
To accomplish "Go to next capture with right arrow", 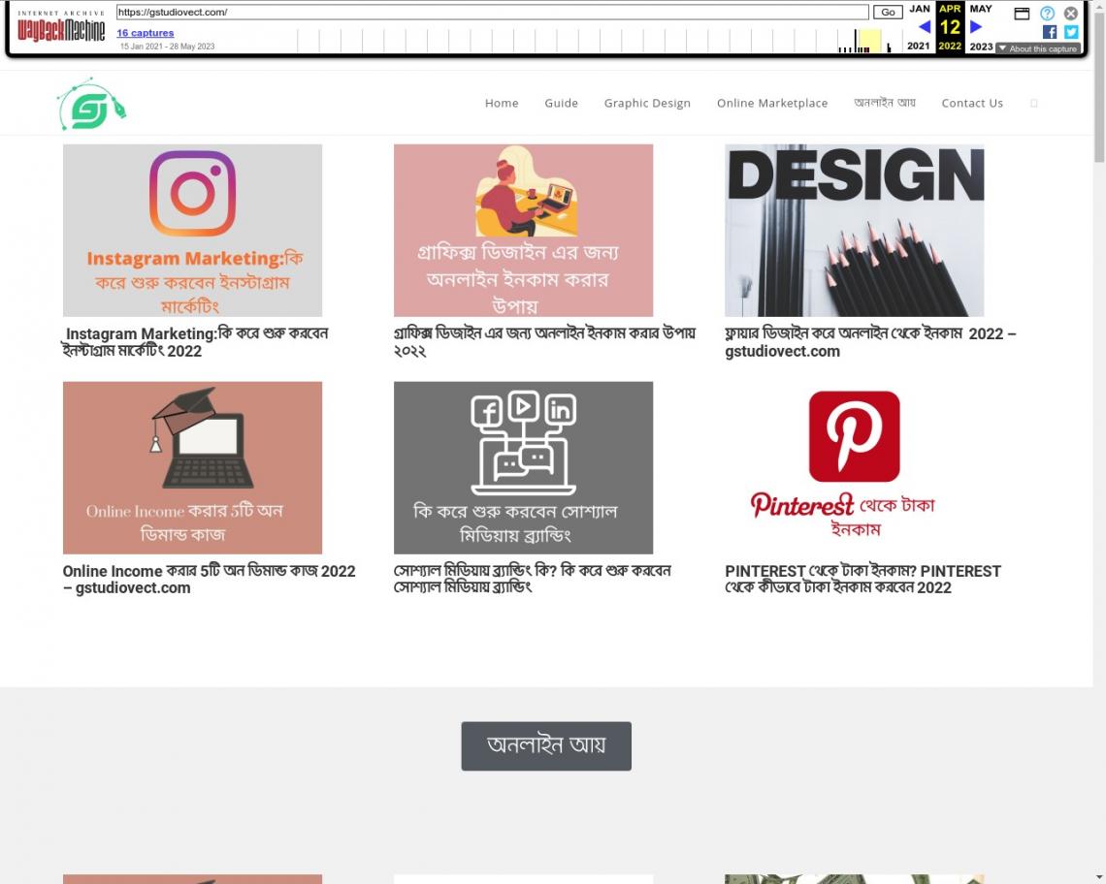I will [976, 27].
